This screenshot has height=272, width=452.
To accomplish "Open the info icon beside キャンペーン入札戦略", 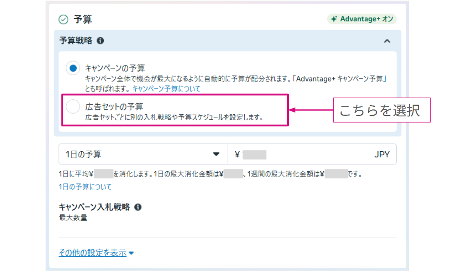I will coord(138,207).
